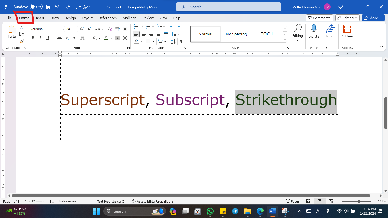Apply Strikethrough formatting from ribbon
This screenshot has height=218, width=388.
tap(59, 38)
